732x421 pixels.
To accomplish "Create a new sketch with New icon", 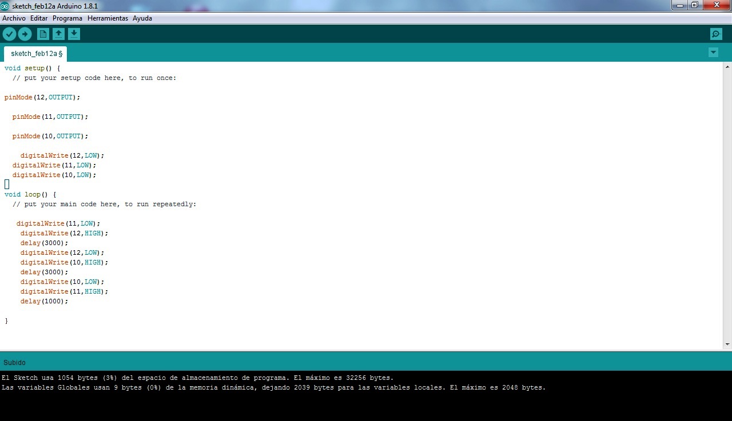I will pos(43,34).
